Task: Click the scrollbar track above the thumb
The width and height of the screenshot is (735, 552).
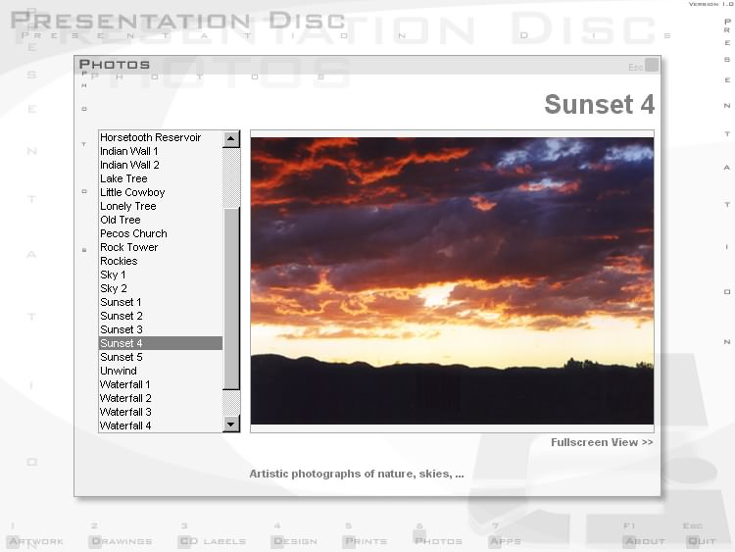Action: [231, 177]
